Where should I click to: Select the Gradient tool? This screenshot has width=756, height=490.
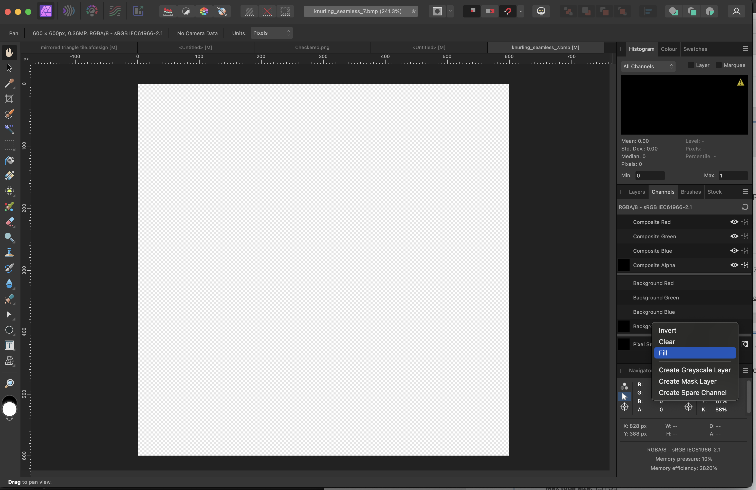pos(9,175)
